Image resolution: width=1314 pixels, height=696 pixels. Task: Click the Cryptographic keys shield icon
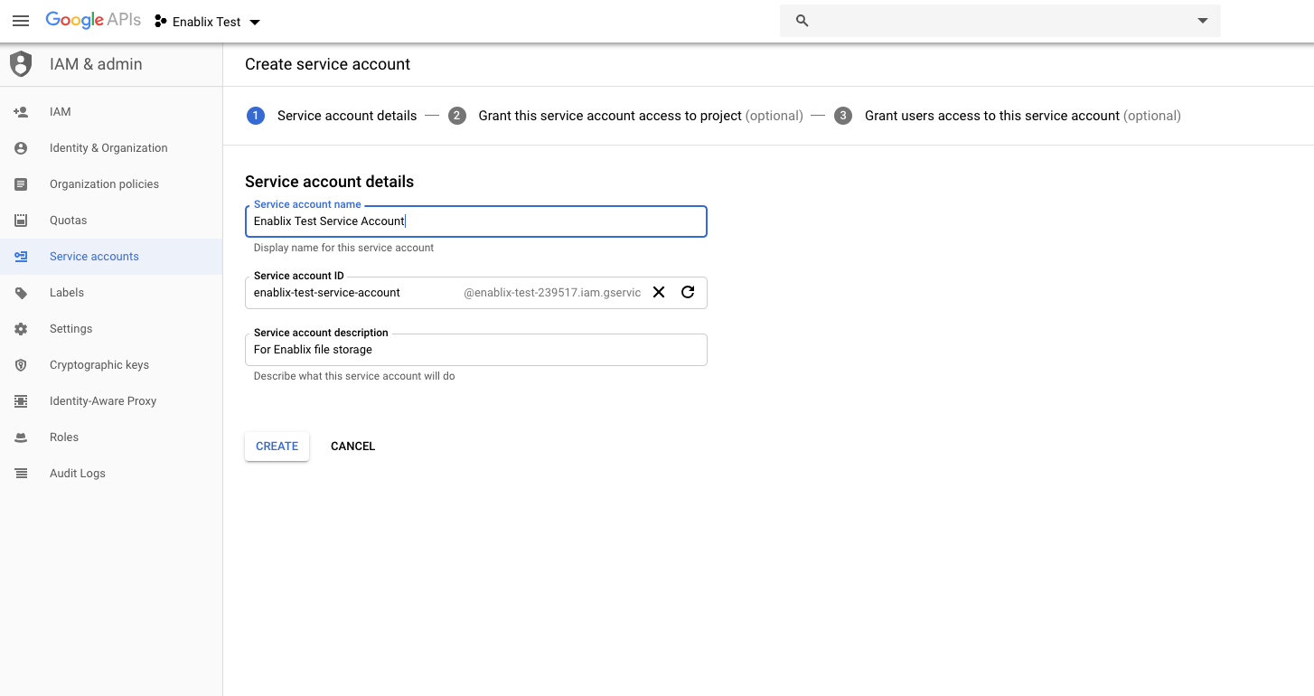pos(21,365)
